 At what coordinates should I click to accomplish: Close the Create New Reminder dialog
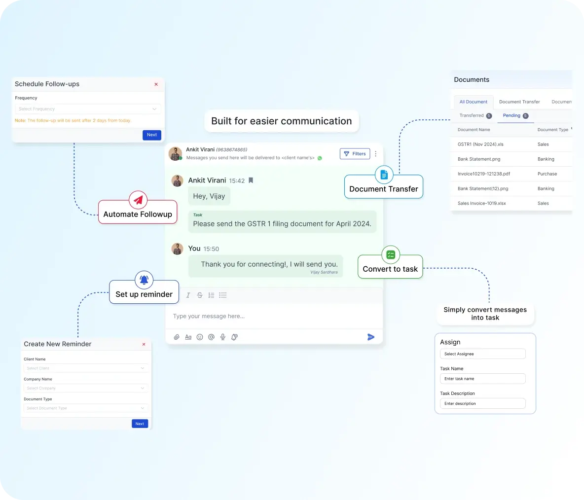pos(144,344)
